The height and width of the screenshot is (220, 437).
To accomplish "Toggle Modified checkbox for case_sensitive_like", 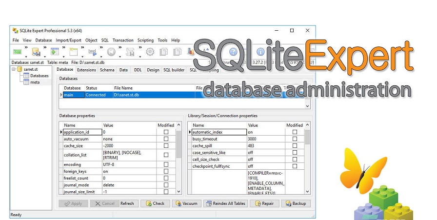I will pyautogui.click(x=295, y=153).
